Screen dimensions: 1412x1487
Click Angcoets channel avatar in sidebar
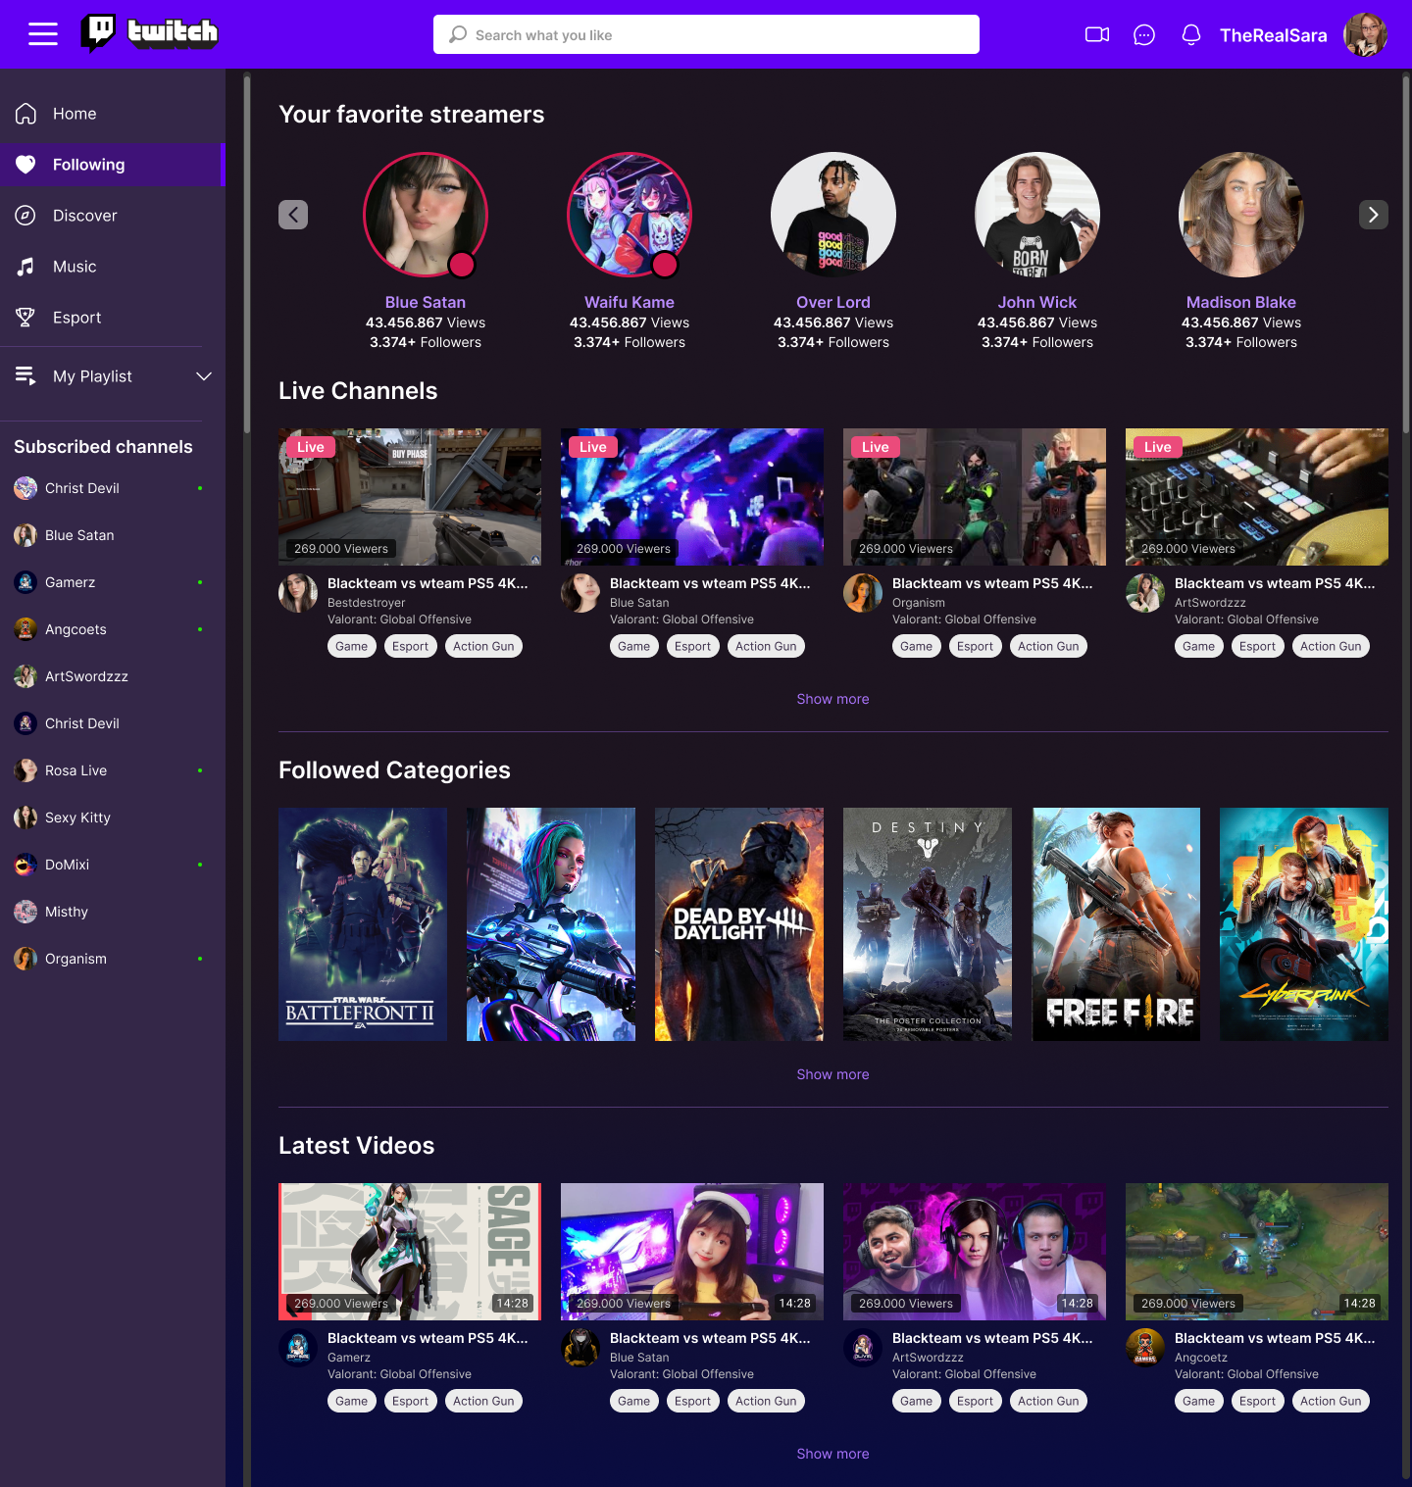click(x=25, y=629)
